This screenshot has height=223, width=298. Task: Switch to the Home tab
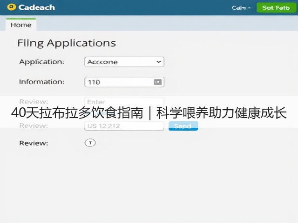tap(21, 25)
